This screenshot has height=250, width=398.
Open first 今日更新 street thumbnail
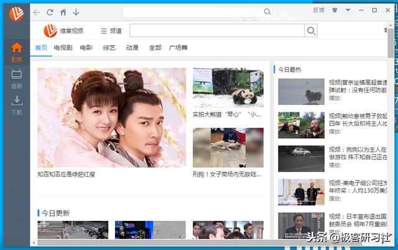click(73, 230)
